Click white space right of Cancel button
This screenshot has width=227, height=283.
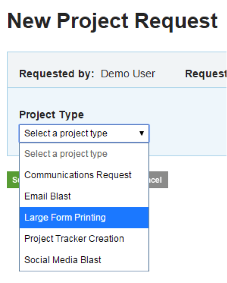[x=196, y=180]
